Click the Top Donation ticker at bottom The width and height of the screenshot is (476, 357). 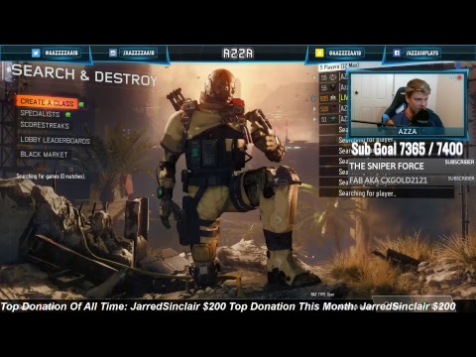[228, 306]
